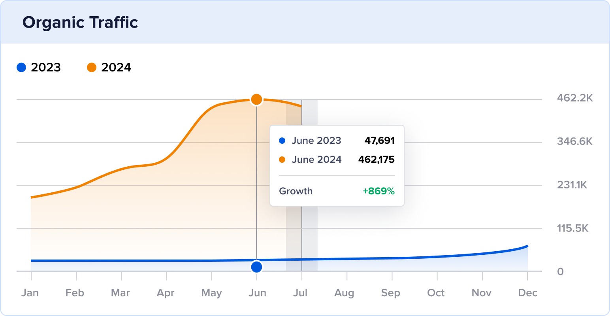Click the 47,691 tooltip value

(x=379, y=141)
